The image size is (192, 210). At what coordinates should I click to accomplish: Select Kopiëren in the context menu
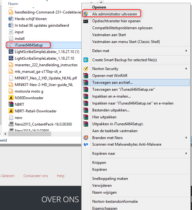99,170
